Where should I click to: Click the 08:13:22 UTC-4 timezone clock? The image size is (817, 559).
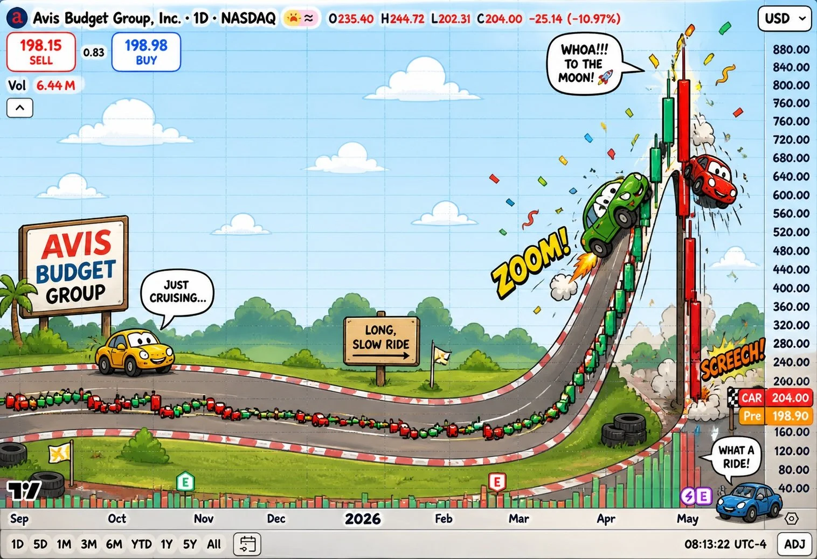click(725, 544)
